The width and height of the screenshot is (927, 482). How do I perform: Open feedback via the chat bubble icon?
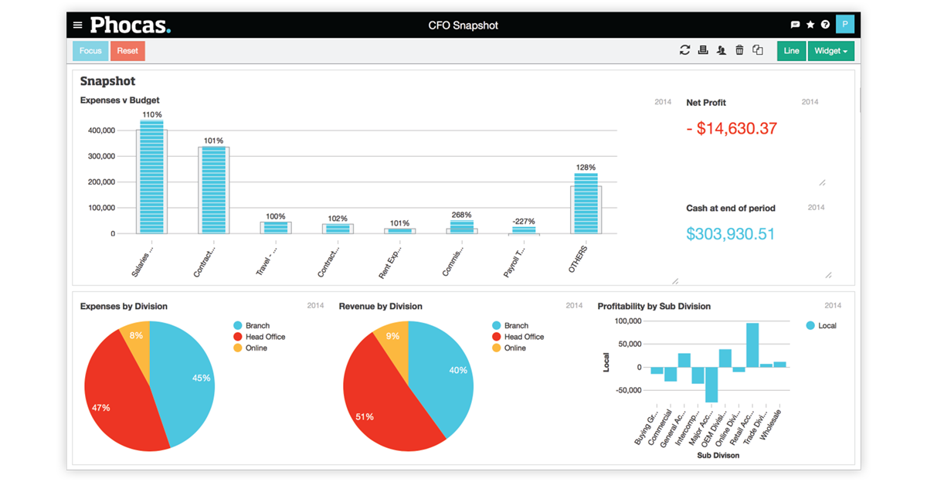[794, 24]
